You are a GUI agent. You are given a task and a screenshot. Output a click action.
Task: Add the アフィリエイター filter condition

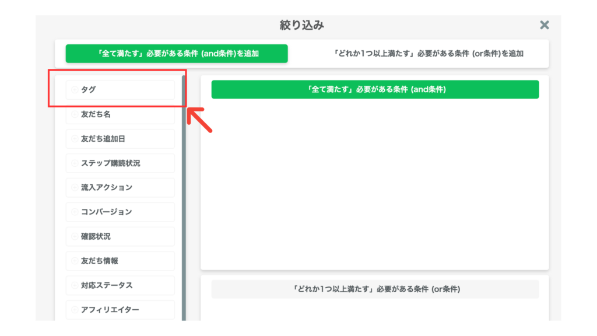tap(120, 310)
